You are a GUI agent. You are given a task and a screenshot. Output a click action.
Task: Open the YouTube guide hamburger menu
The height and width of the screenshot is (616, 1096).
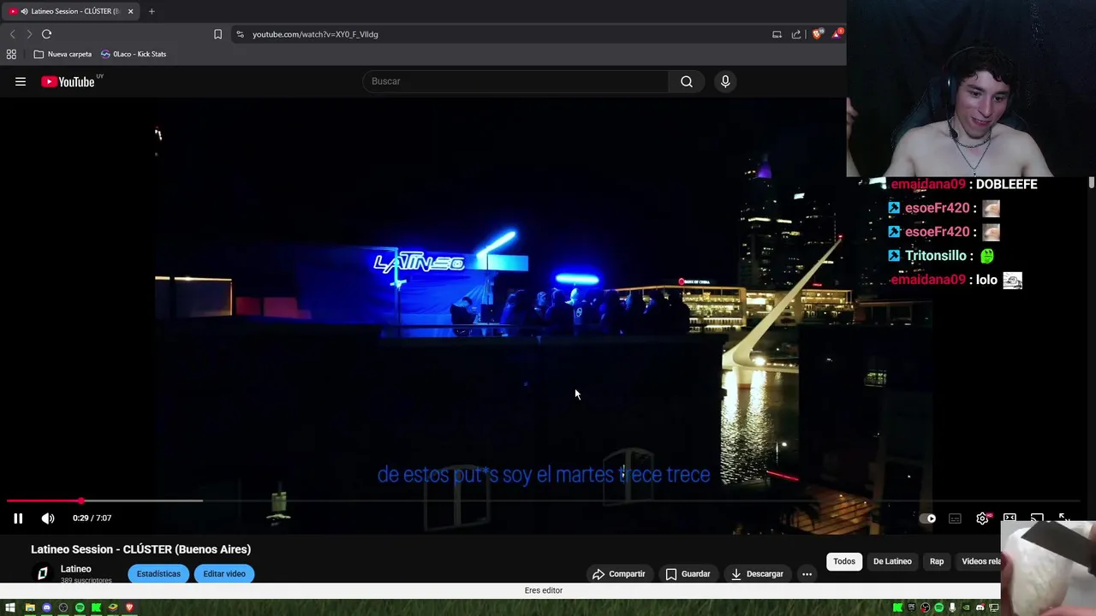(21, 81)
